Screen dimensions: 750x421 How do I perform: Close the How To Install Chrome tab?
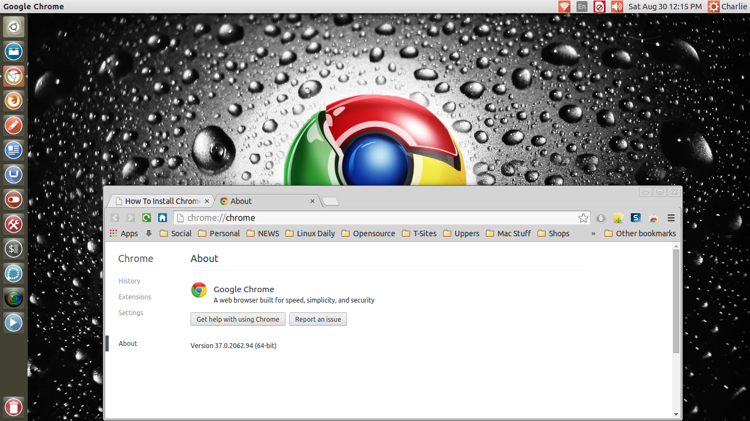coord(207,201)
